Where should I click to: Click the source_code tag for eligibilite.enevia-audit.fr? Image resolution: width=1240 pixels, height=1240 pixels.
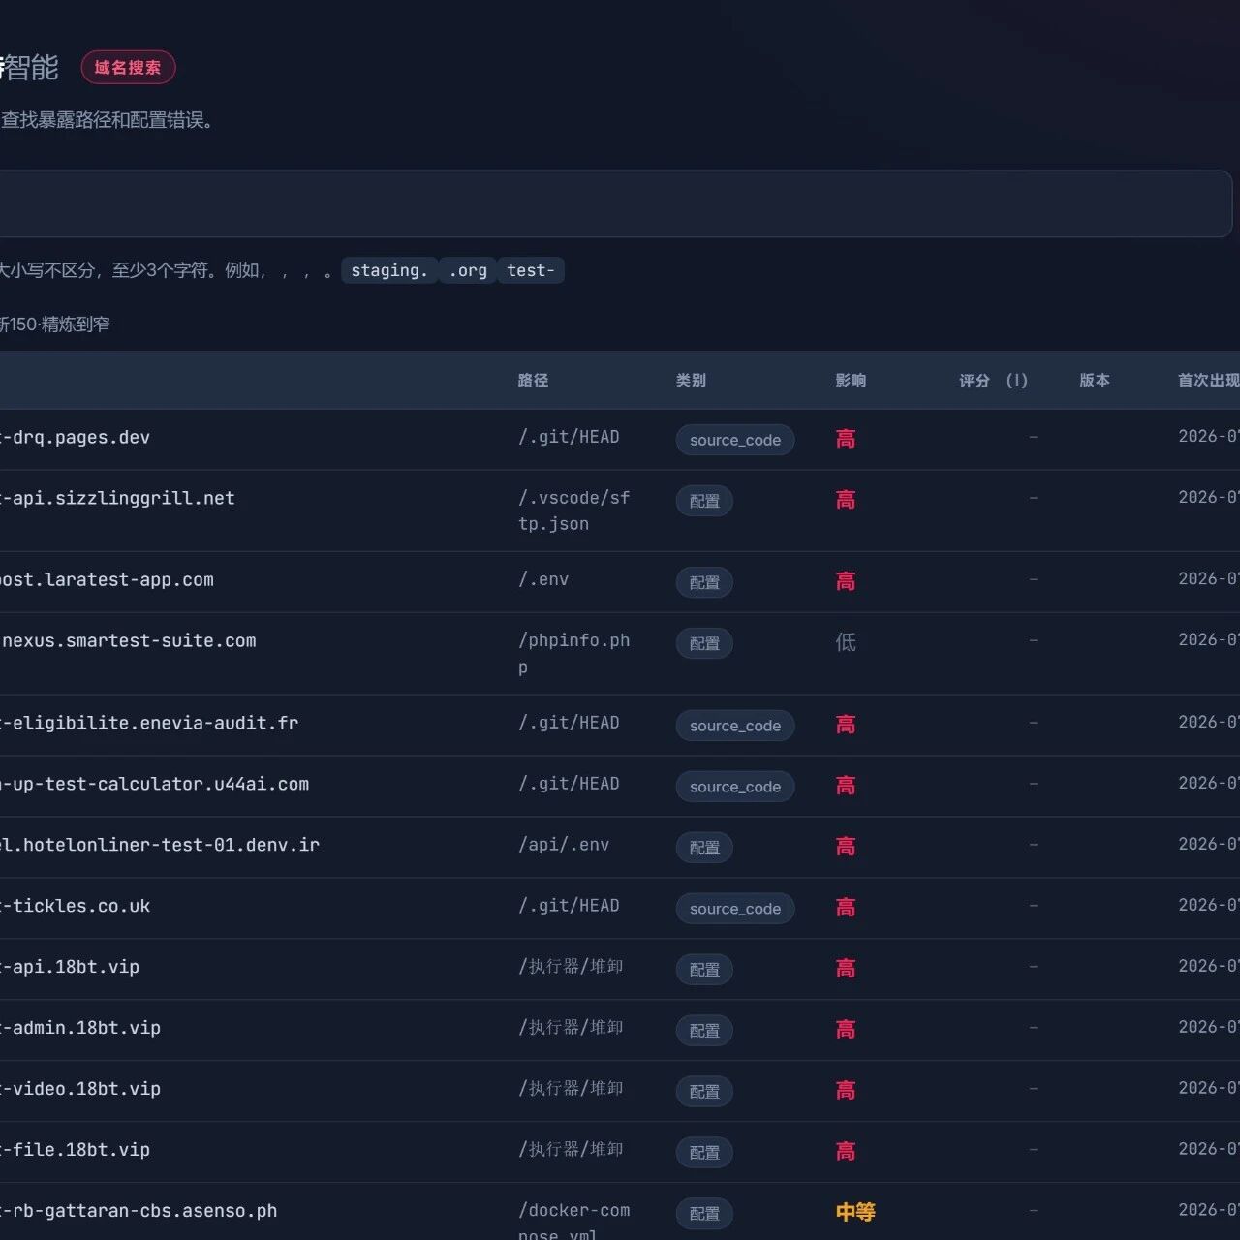[735, 726]
